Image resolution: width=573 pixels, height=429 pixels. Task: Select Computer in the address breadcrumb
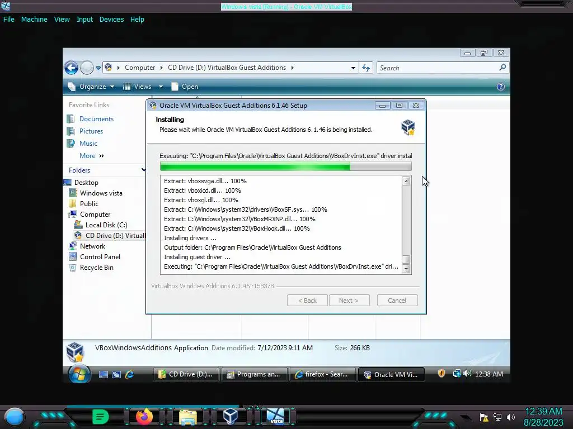pos(140,68)
